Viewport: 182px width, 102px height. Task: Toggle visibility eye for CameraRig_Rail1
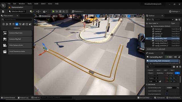tap(147, 39)
